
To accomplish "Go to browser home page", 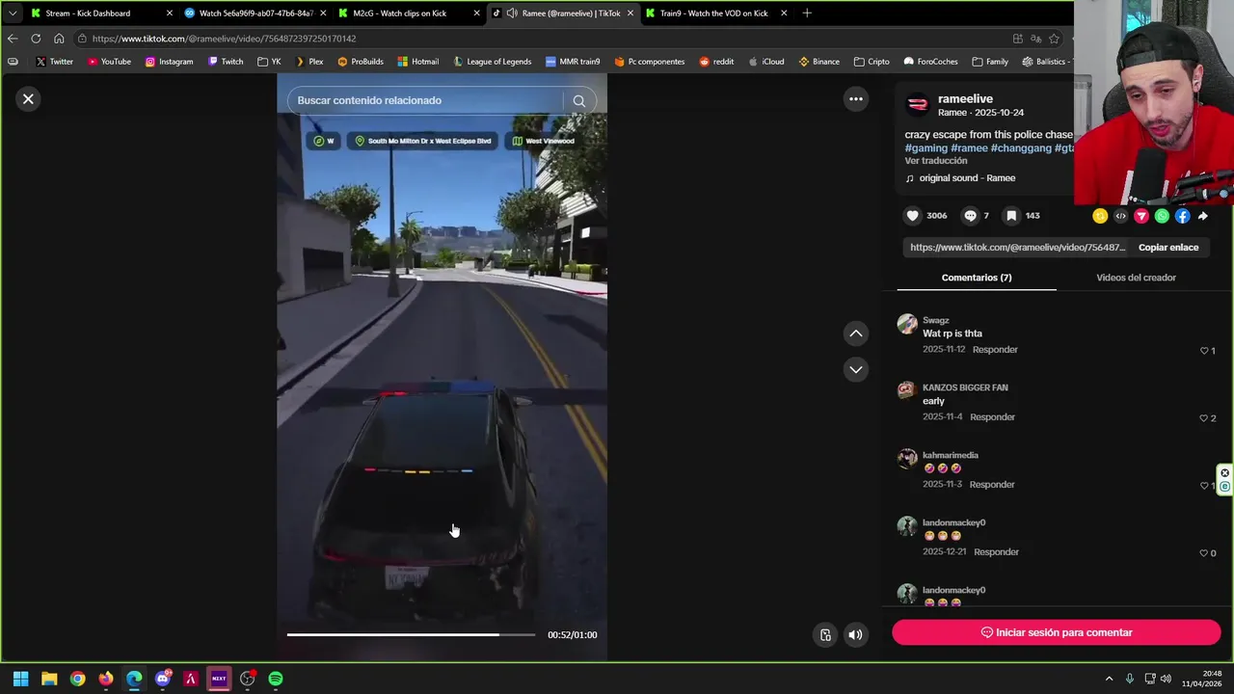I will (59, 39).
